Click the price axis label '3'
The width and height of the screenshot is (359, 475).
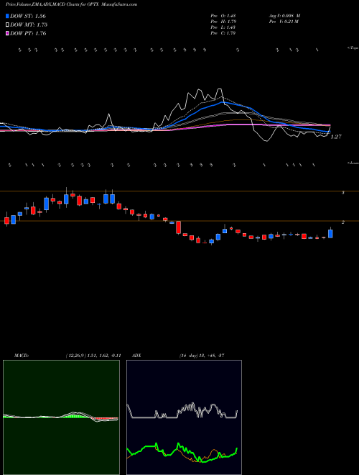(343, 192)
